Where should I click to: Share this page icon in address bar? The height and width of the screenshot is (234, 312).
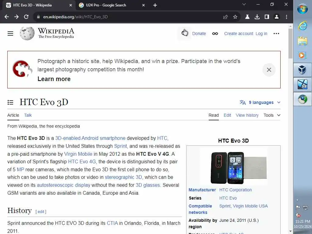click(x=225, y=17)
